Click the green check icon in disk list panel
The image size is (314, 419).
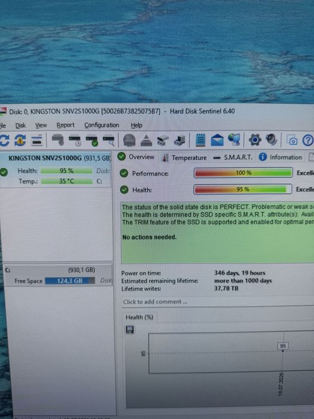click(x=4, y=172)
